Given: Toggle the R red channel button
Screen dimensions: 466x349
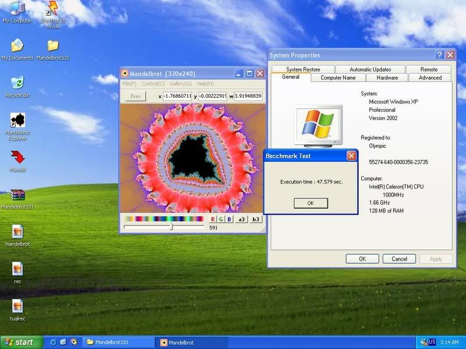Looking at the screenshot, I should (x=213, y=219).
